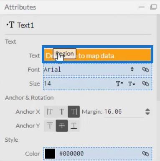The height and width of the screenshot is (161, 160).
Task: Adjust the Margin value stepper arrows
Action: tap(147, 112)
